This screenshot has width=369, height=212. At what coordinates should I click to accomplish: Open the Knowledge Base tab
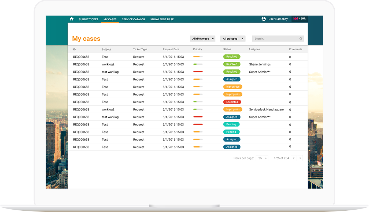[x=162, y=19]
